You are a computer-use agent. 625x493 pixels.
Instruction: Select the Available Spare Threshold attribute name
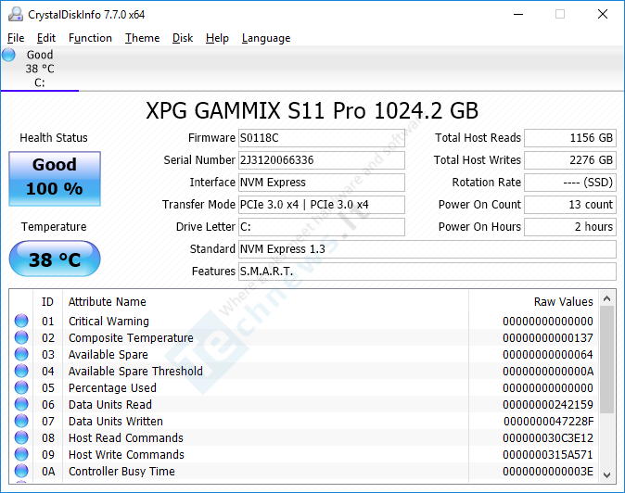[135, 372]
